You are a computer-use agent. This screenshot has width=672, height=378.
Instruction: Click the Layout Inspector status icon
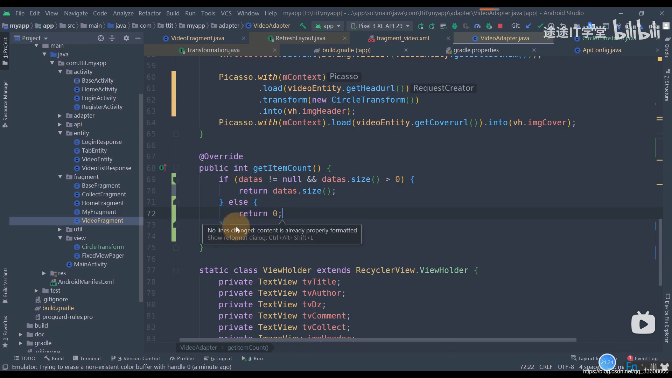pyautogui.click(x=574, y=358)
